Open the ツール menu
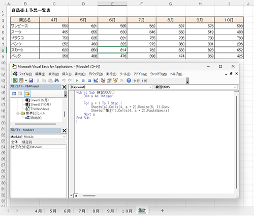This screenshot has width=254, height=216. pos(125,74)
